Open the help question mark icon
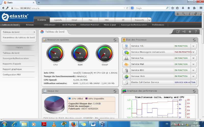204x127 pixels. pos(196,32)
